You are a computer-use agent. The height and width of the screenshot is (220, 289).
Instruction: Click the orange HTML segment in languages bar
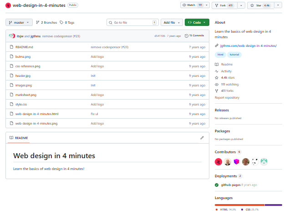point(239,205)
